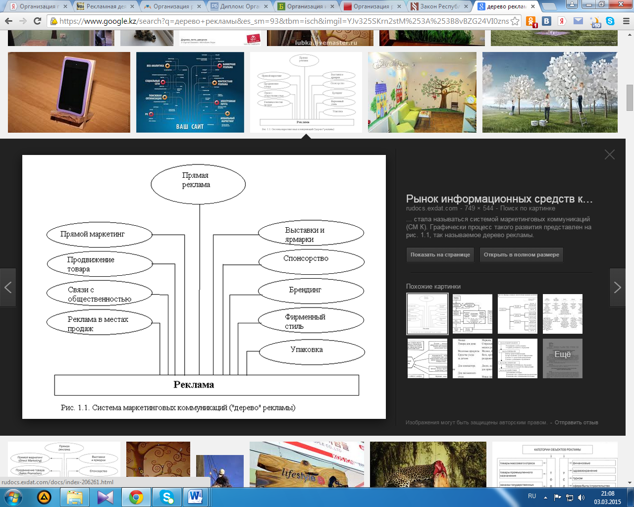Viewport: 634px width, 507px height.
Task: Click the address bar URL field
Action: tap(284, 21)
